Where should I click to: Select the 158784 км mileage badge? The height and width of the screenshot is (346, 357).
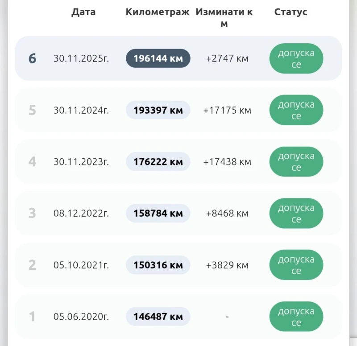[158, 213]
